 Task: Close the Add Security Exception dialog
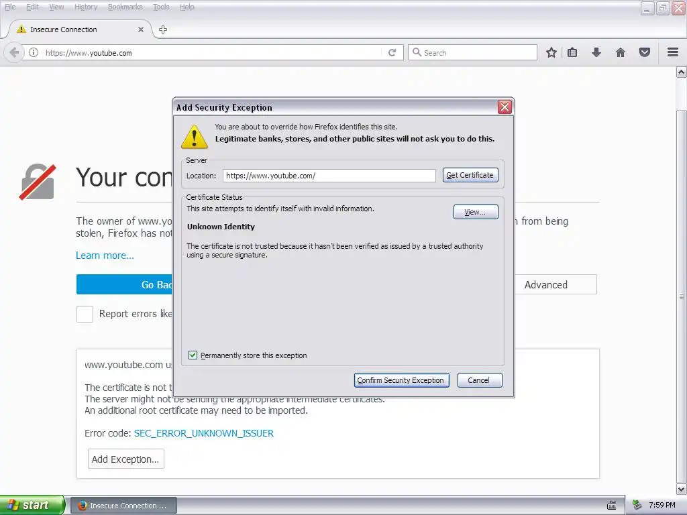point(505,107)
